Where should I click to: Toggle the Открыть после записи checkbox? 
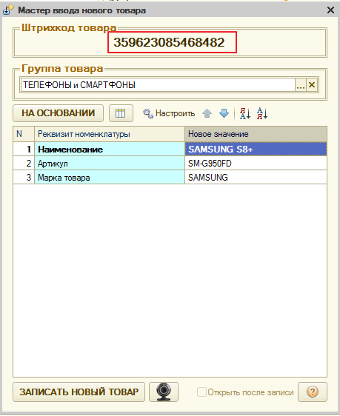[201, 392]
